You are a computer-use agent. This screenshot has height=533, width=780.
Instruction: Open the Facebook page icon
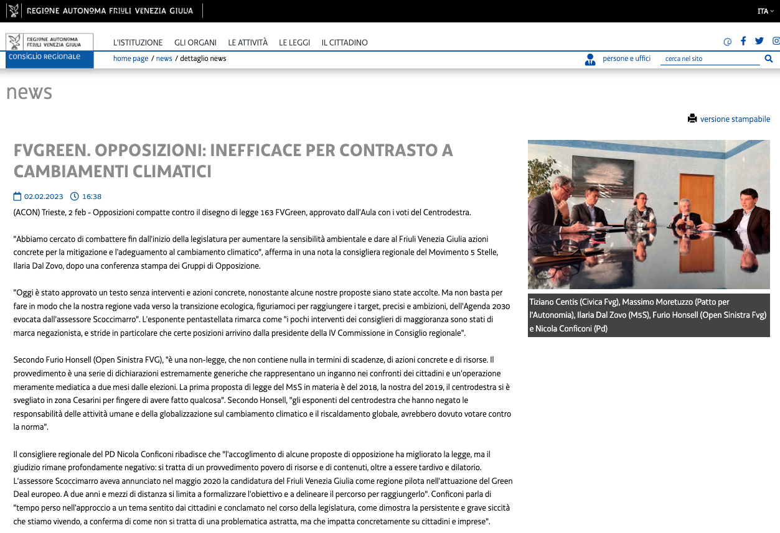coord(743,41)
